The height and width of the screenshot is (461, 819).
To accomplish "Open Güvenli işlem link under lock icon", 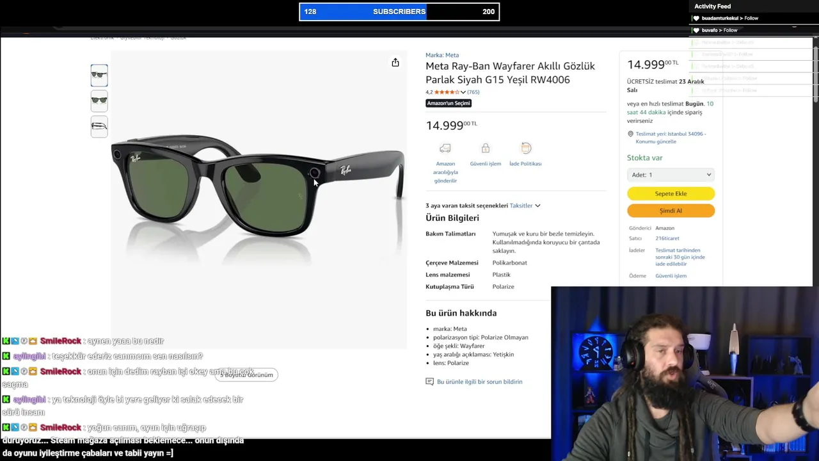I will pos(486,164).
